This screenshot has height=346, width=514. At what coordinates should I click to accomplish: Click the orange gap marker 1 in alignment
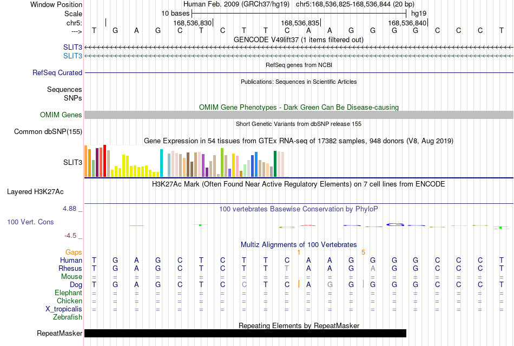pos(299,252)
